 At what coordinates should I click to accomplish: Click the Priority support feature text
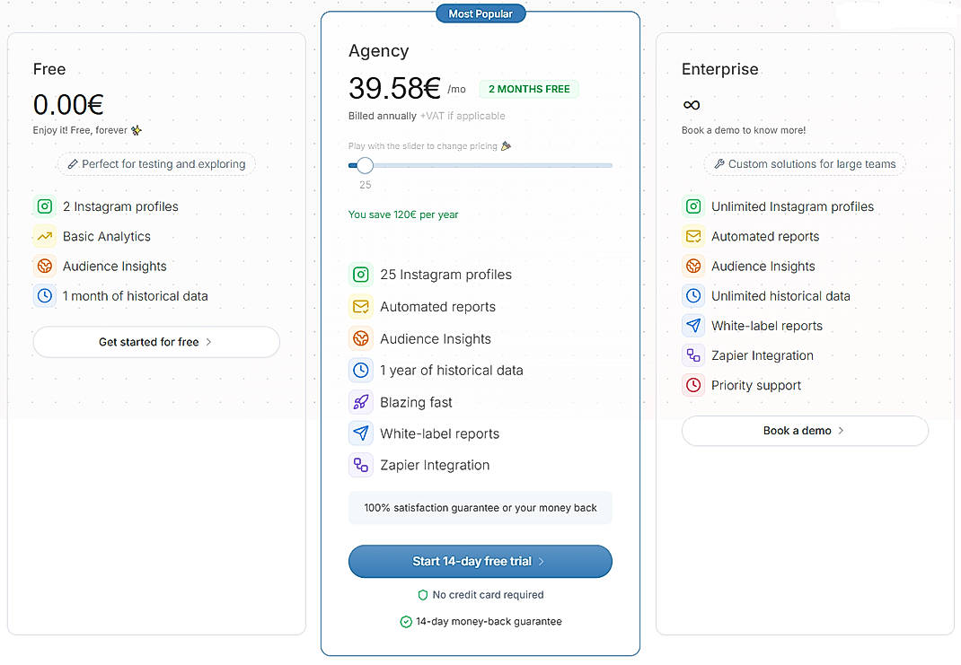[x=756, y=385]
